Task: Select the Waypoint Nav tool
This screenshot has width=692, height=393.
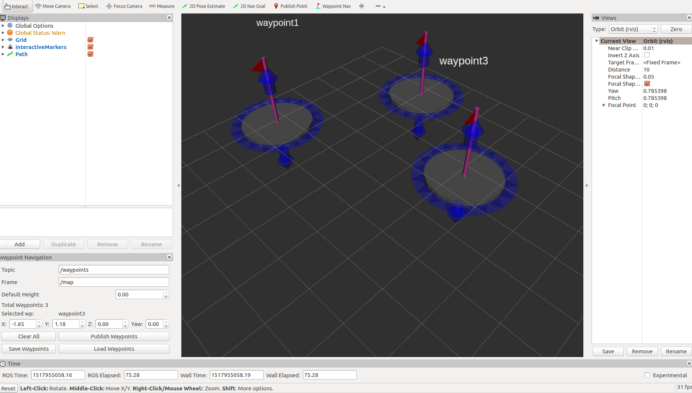Action: (x=333, y=6)
